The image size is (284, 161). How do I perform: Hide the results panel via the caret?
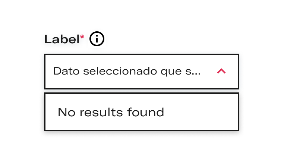click(221, 71)
